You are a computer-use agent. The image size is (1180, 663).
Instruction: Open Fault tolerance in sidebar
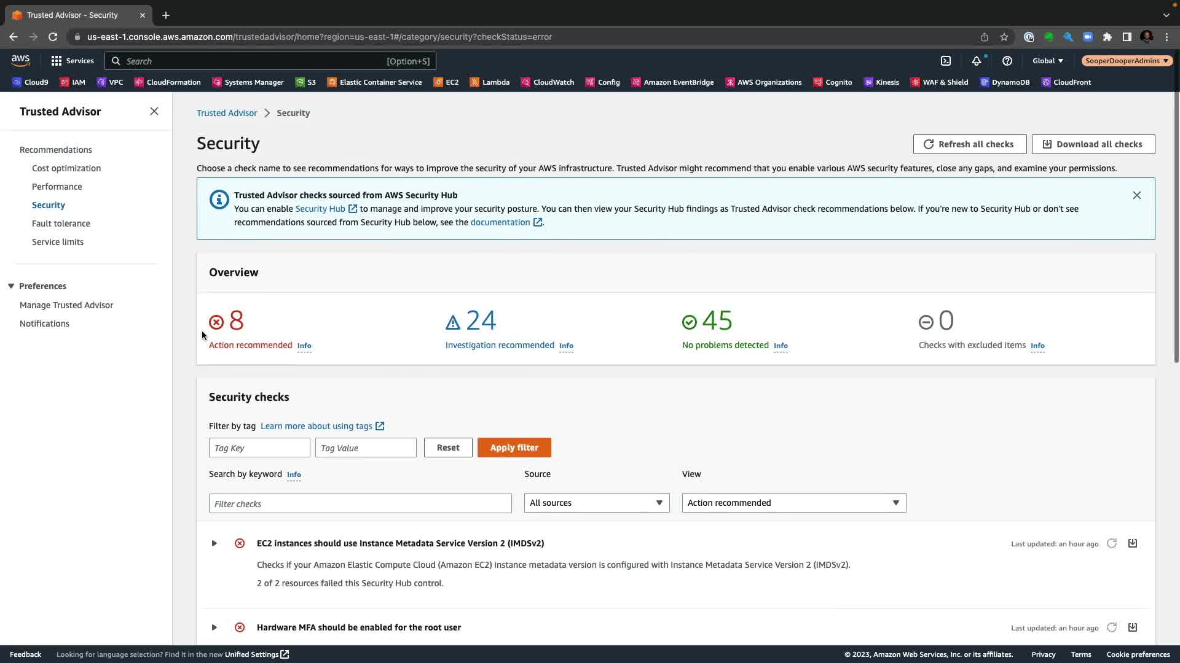pyautogui.click(x=61, y=223)
